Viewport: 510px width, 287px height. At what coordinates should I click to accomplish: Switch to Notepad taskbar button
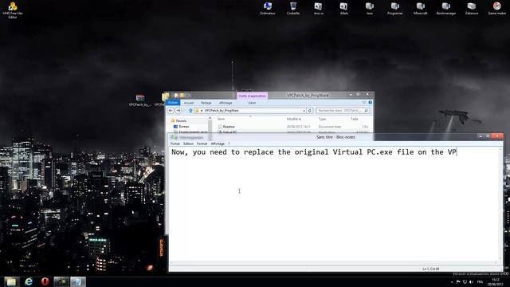tap(78, 281)
